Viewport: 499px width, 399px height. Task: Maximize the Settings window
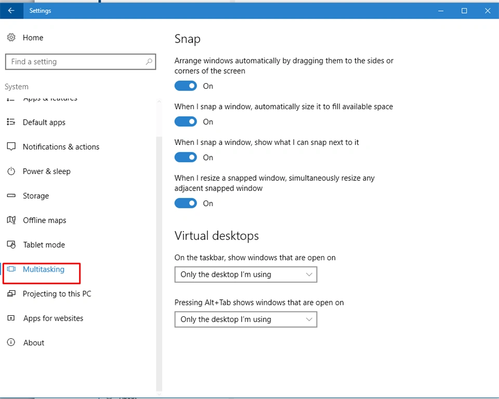[464, 11]
